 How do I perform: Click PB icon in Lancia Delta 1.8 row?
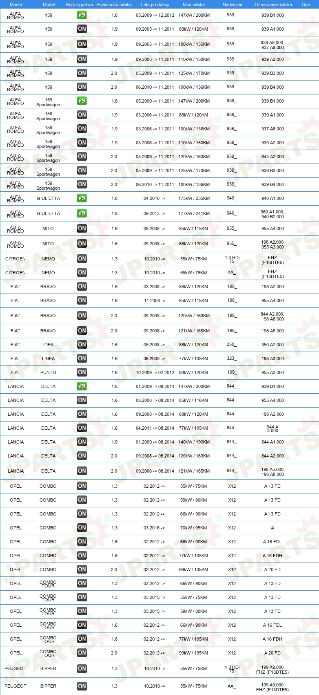82,386
